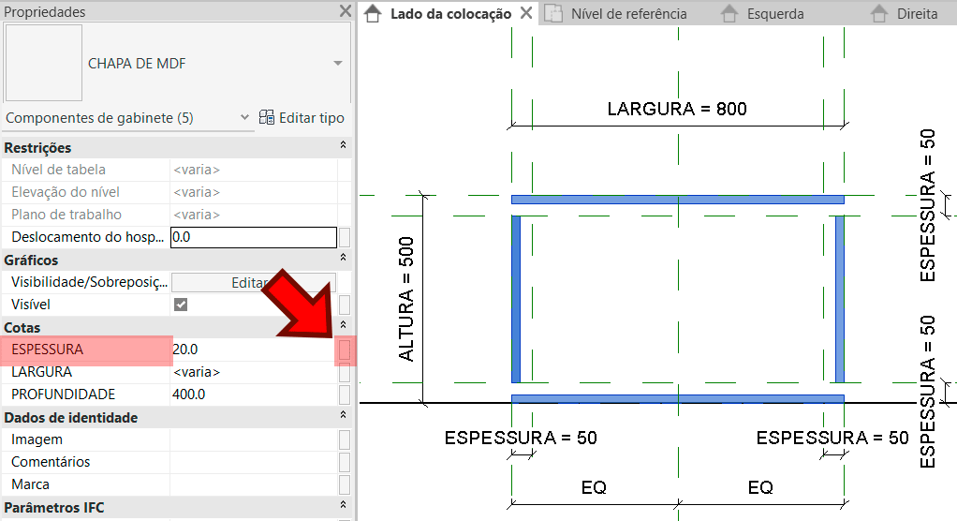Collapse the Cotas section
The height and width of the screenshot is (521, 957).
coord(343,325)
